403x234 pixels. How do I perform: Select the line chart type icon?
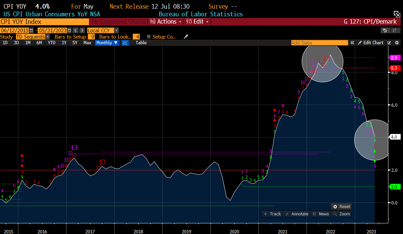pos(125,43)
